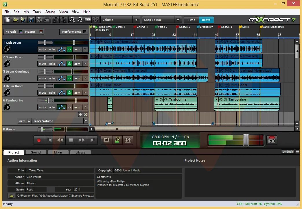Click the Tambourine track instrument icon
The width and height of the screenshot is (302, 209).
point(7,107)
